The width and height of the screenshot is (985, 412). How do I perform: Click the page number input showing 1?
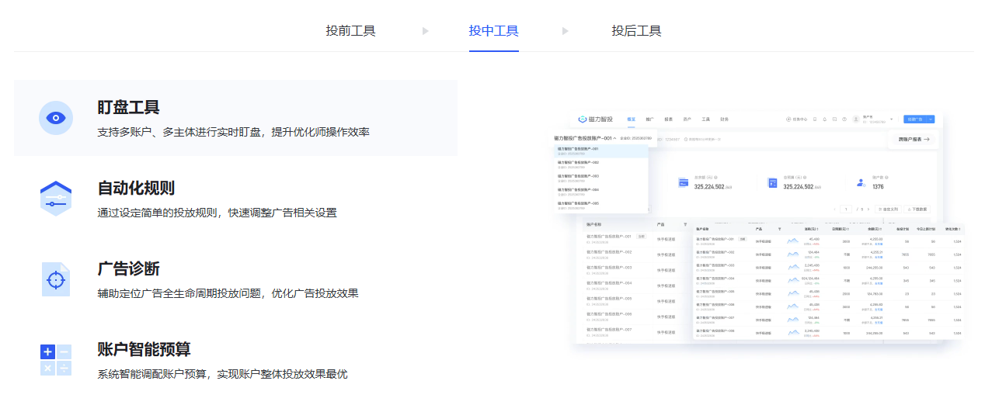[846, 209]
